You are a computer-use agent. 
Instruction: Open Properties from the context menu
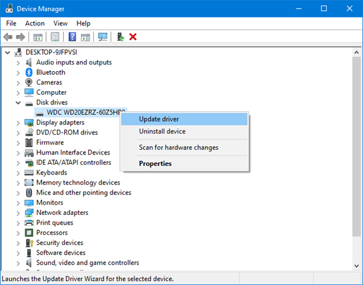185,164
